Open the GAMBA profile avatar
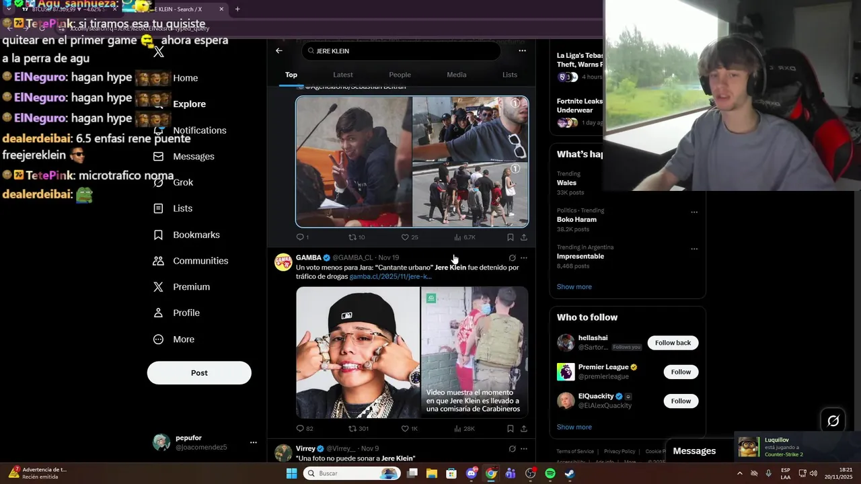The width and height of the screenshot is (861, 484). pyautogui.click(x=283, y=262)
